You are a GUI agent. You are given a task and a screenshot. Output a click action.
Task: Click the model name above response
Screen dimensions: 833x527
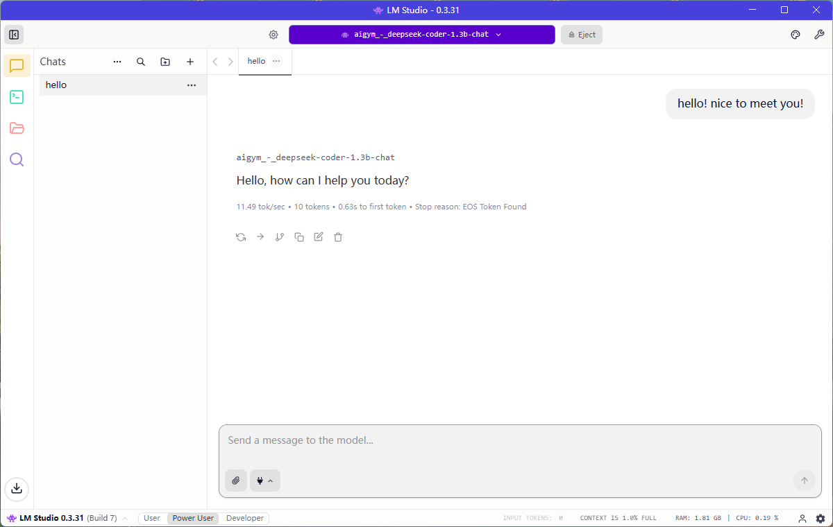316,157
